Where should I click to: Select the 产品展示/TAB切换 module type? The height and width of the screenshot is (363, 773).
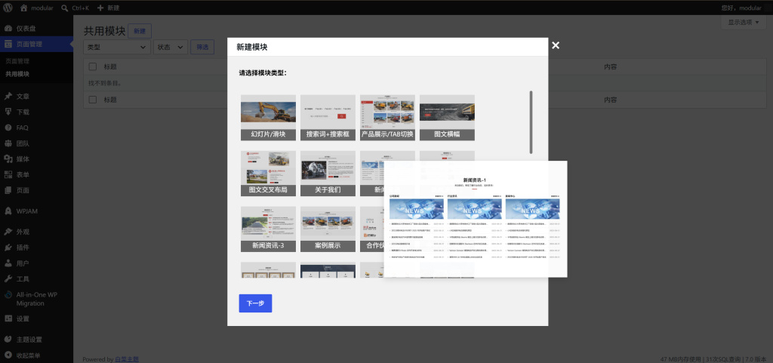tap(387, 118)
